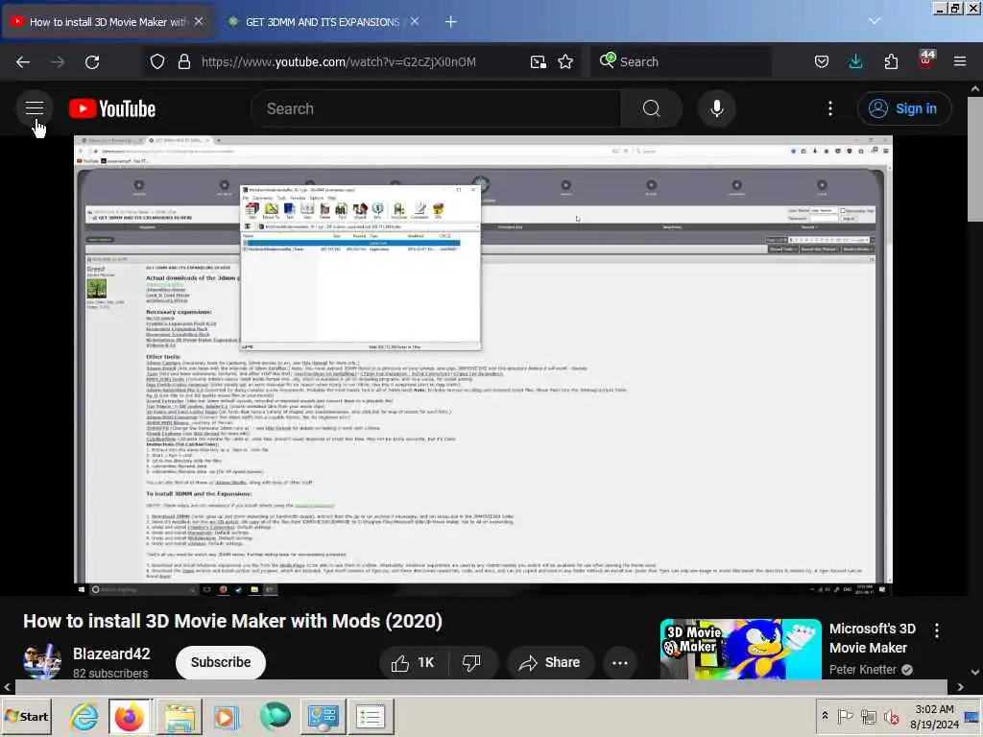Open Action Center flag icon
This screenshot has height=737, width=983.
[x=845, y=716]
